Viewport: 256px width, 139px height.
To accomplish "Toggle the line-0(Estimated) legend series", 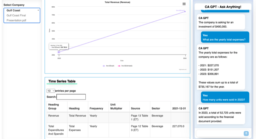I will tap(125, 66).
